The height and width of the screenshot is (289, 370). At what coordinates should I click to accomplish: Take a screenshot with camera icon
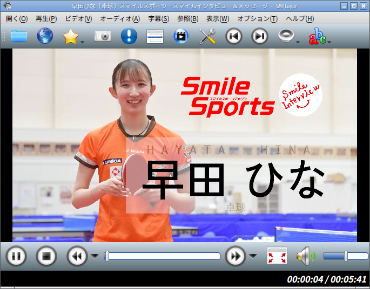tap(103, 36)
